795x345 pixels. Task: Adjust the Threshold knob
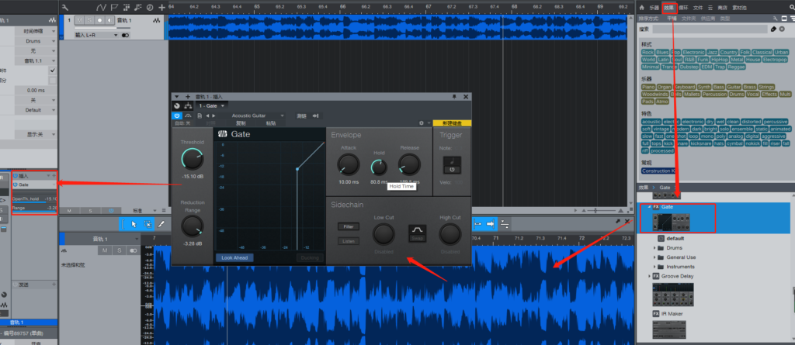click(193, 159)
